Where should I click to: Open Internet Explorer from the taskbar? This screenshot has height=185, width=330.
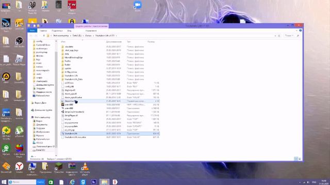(72, 182)
